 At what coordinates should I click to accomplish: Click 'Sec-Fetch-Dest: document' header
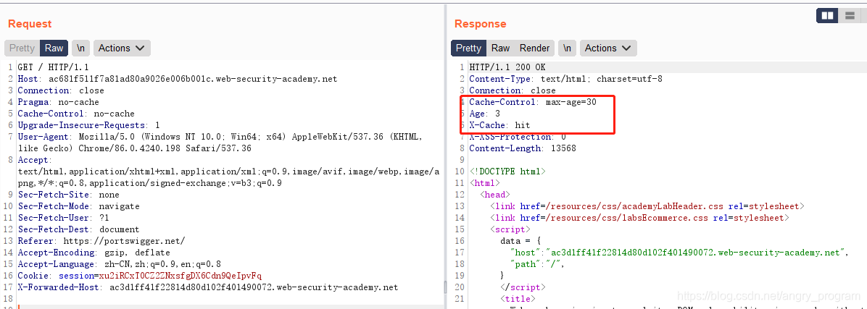click(x=78, y=229)
